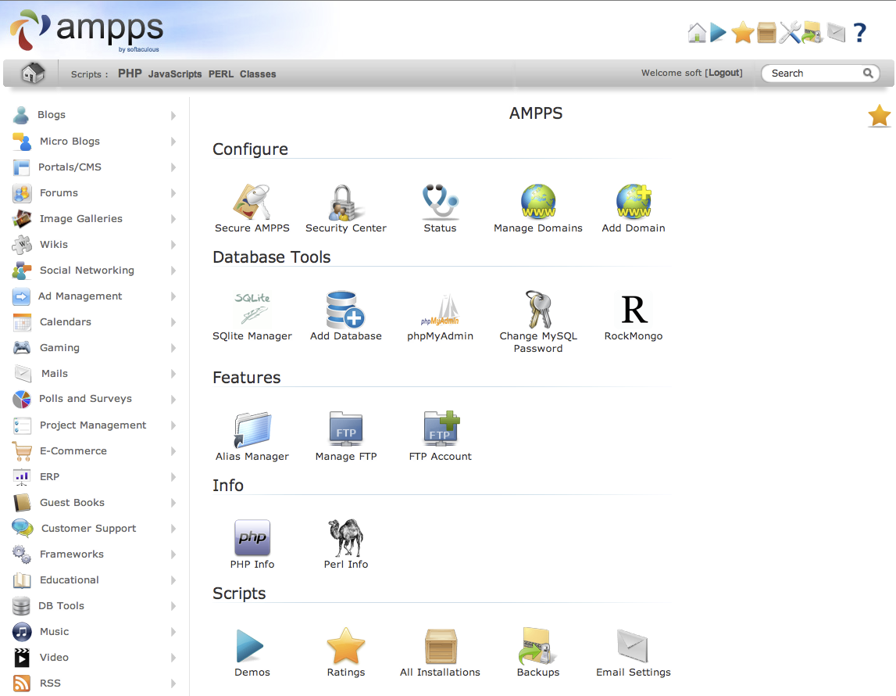Screen dimensions: 896x696
Task: Click the backup folder icon in top toolbar
Action: pyautogui.click(x=812, y=33)
